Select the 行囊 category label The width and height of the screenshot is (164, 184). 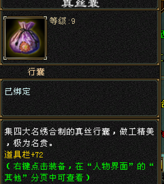coord(36,72)
